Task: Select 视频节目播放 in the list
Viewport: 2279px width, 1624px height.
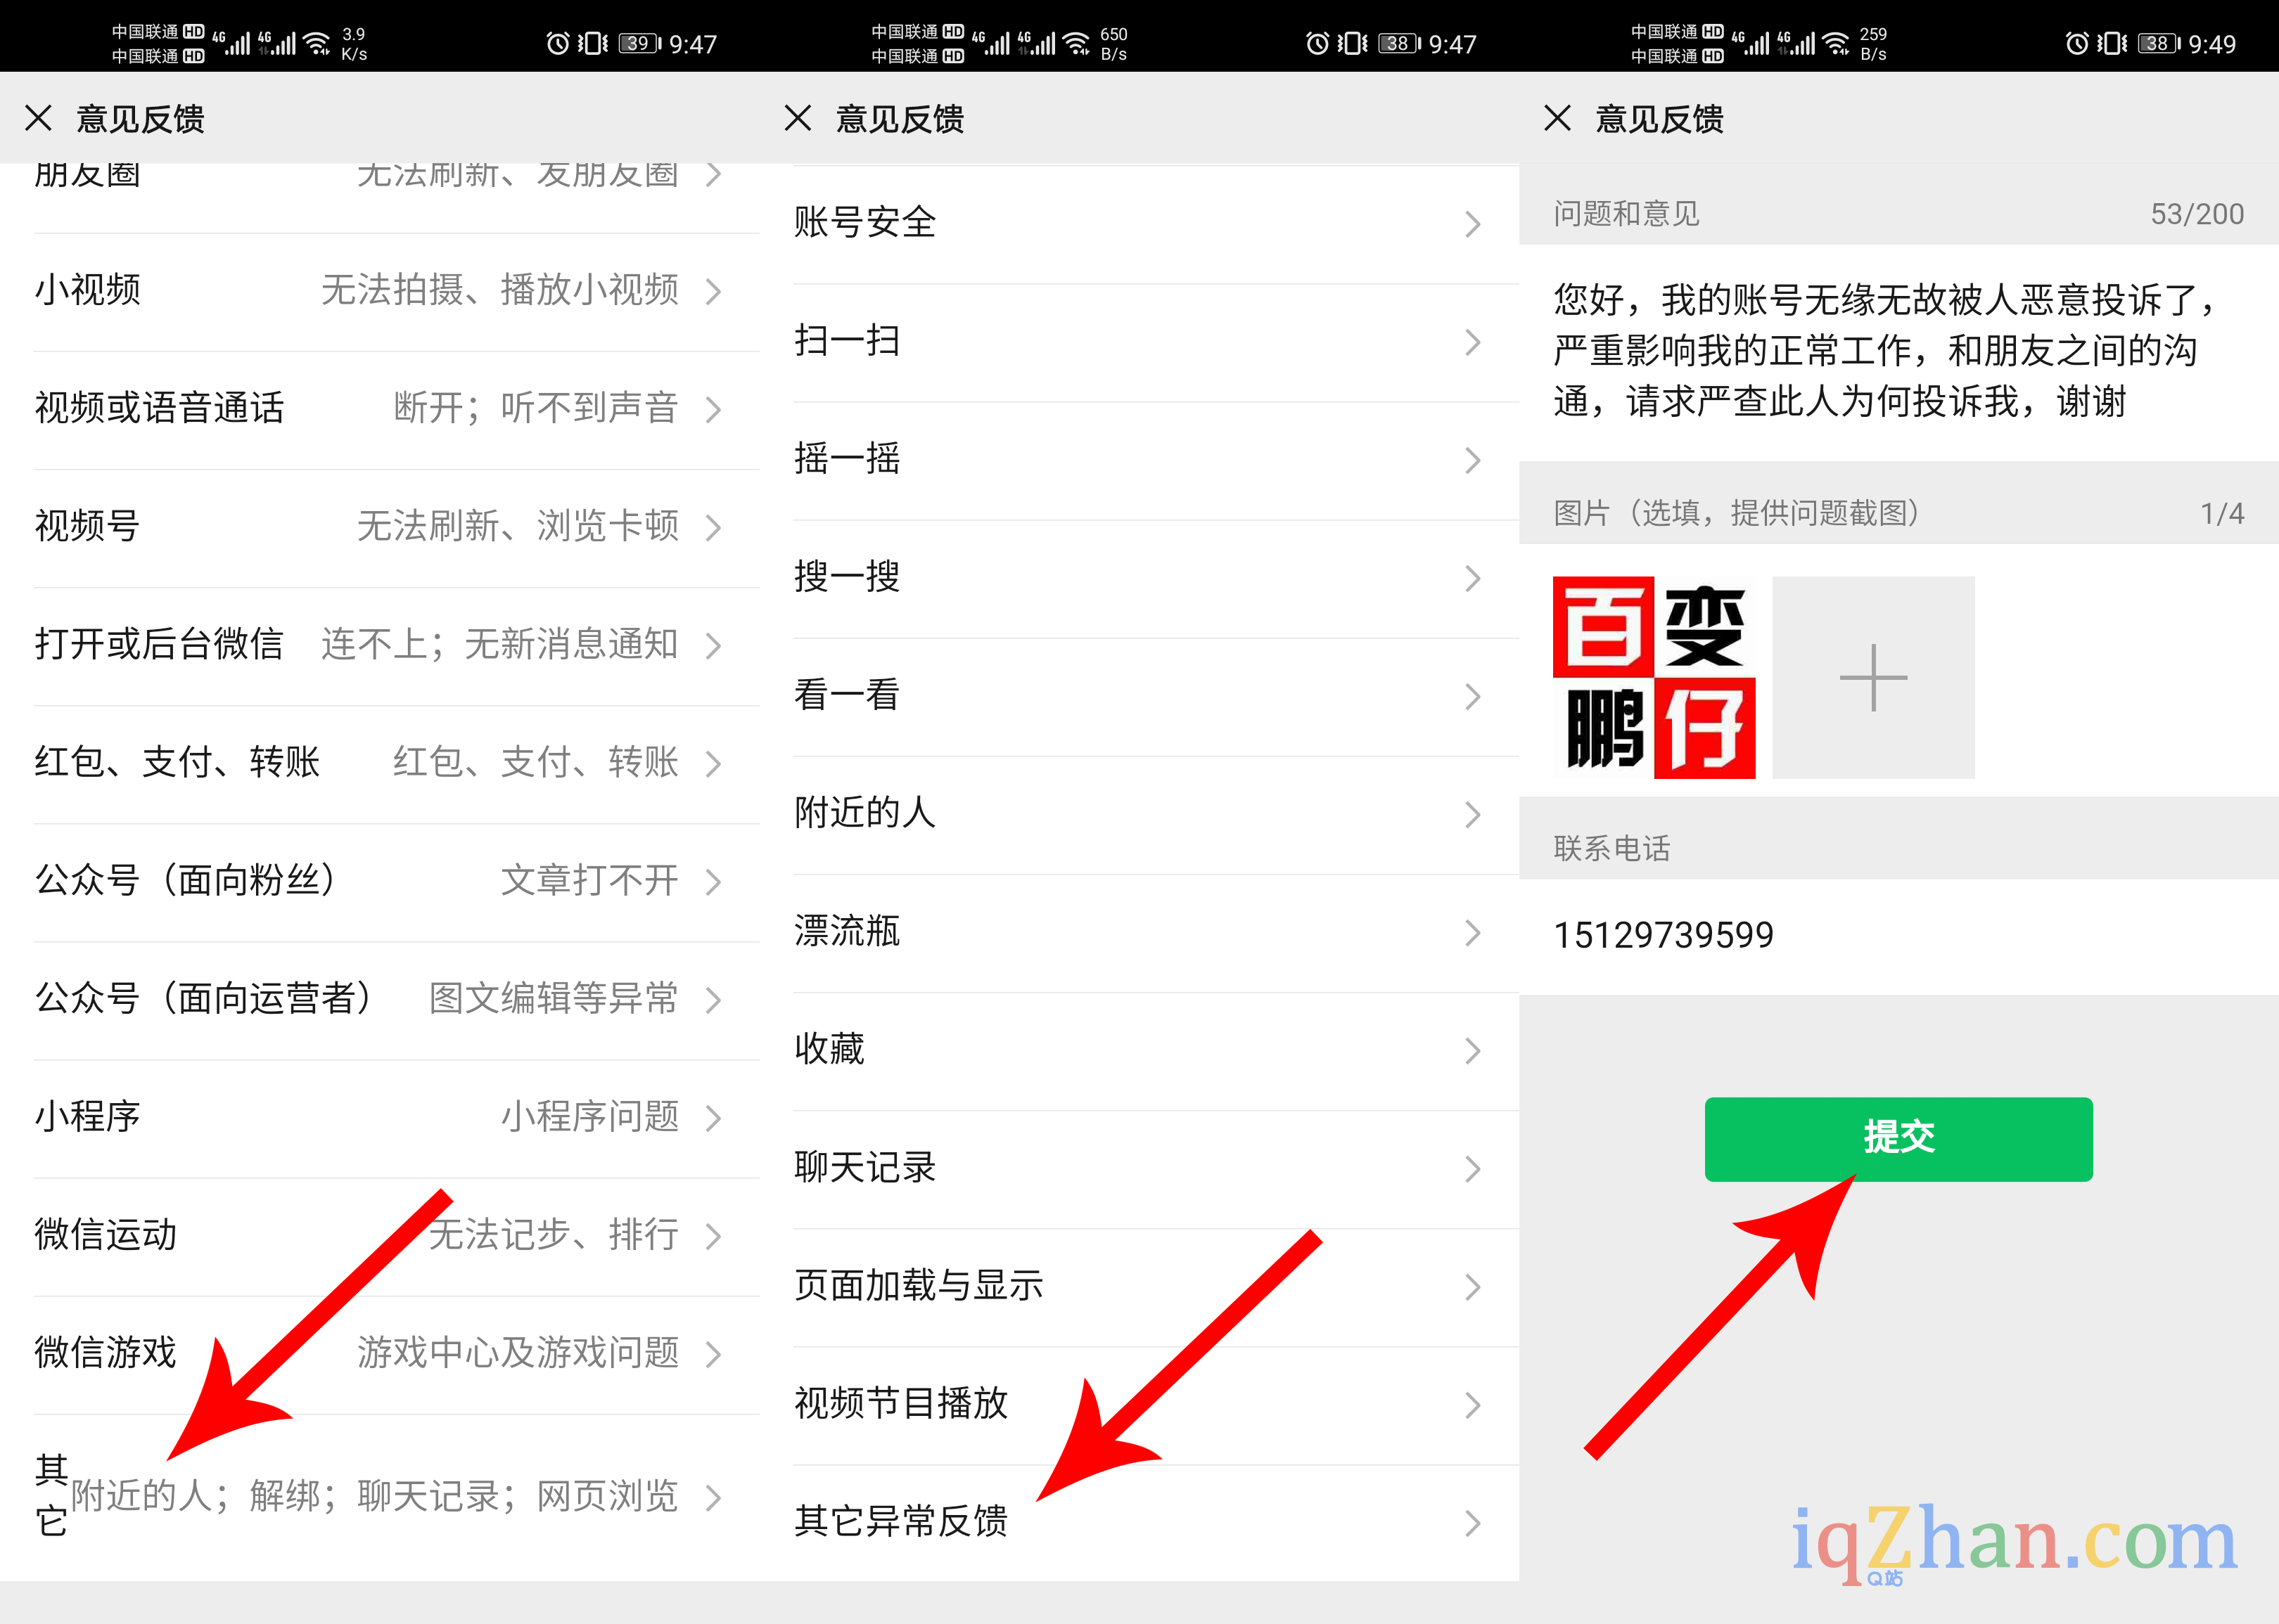Action: (x=1139, y=1404)
